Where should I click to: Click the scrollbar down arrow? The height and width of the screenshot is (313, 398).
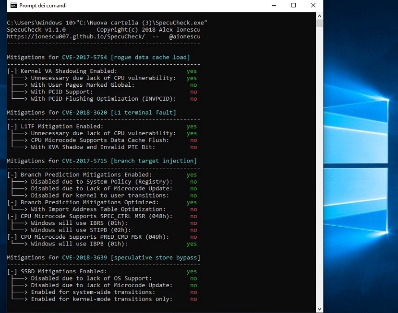[320, 309]
